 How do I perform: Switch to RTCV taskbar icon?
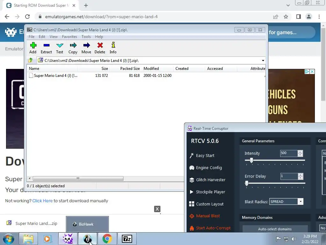(x=67, y=239)
